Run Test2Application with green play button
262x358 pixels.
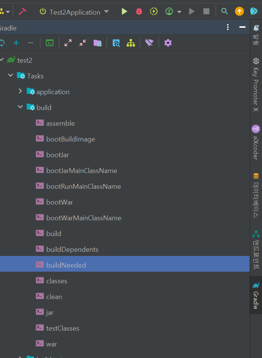(x=124, y=11)
